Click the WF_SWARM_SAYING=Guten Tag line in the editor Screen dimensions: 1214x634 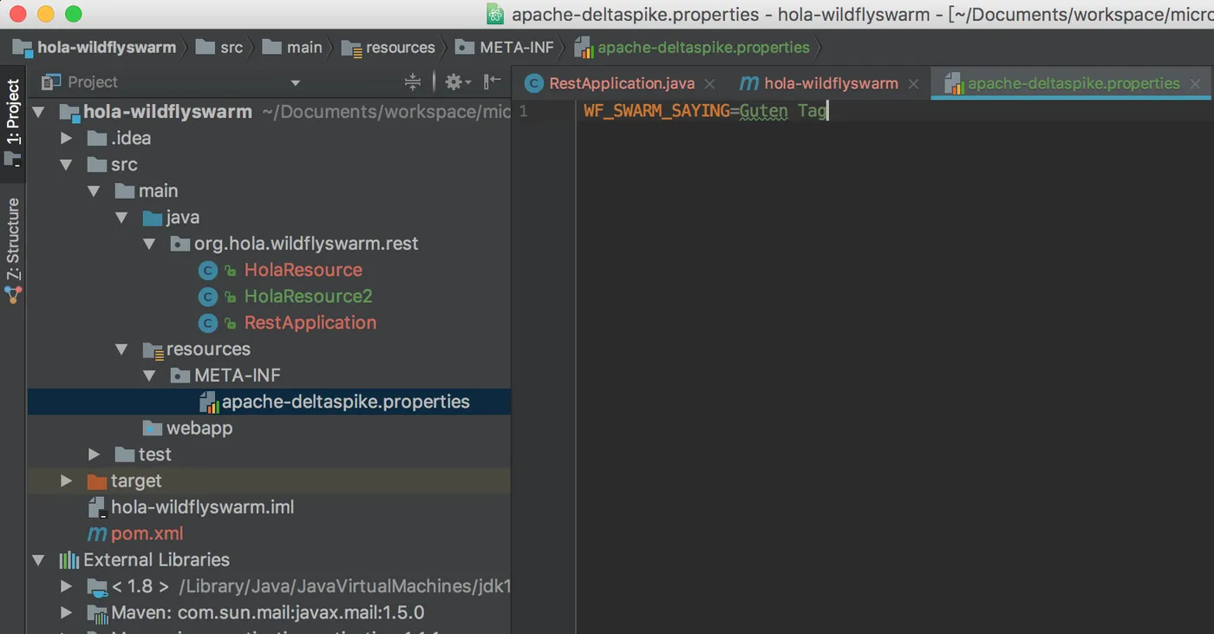(706, 111)
